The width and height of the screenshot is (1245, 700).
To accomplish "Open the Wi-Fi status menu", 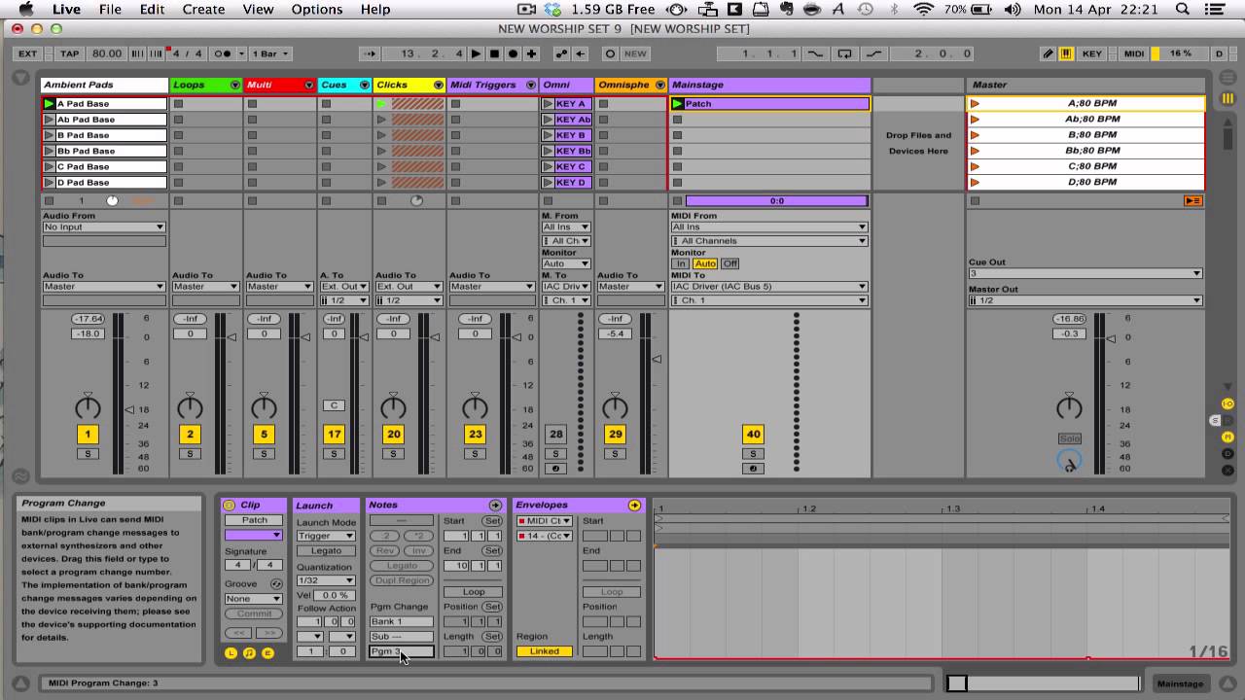I will [924, 9].
